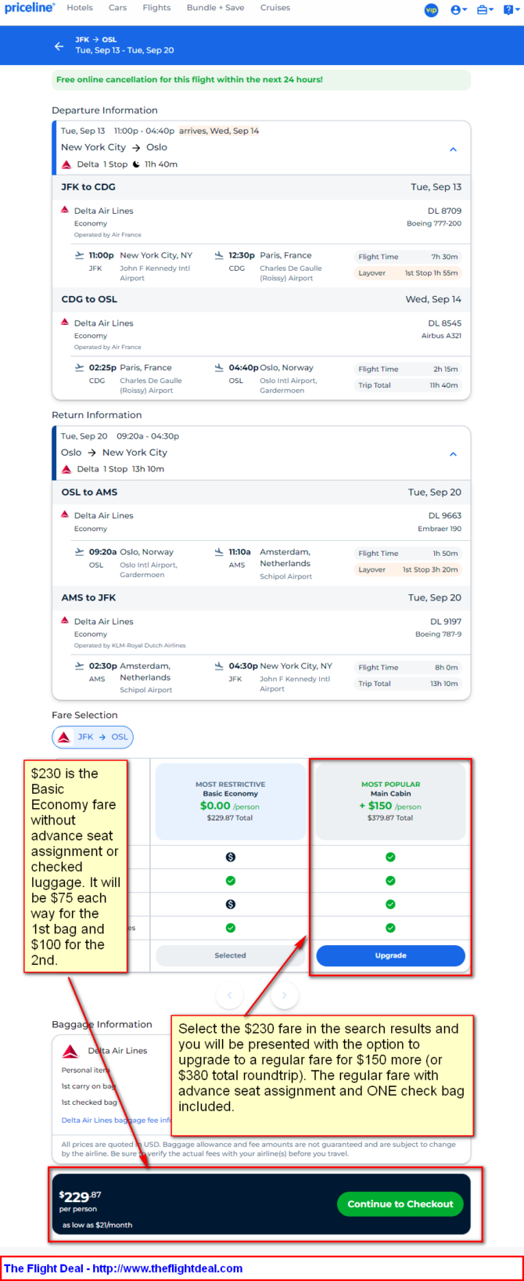This screenshot has width=524, height=1281.
Task: Open the help question-mark menu
Action: coord(509,10)
